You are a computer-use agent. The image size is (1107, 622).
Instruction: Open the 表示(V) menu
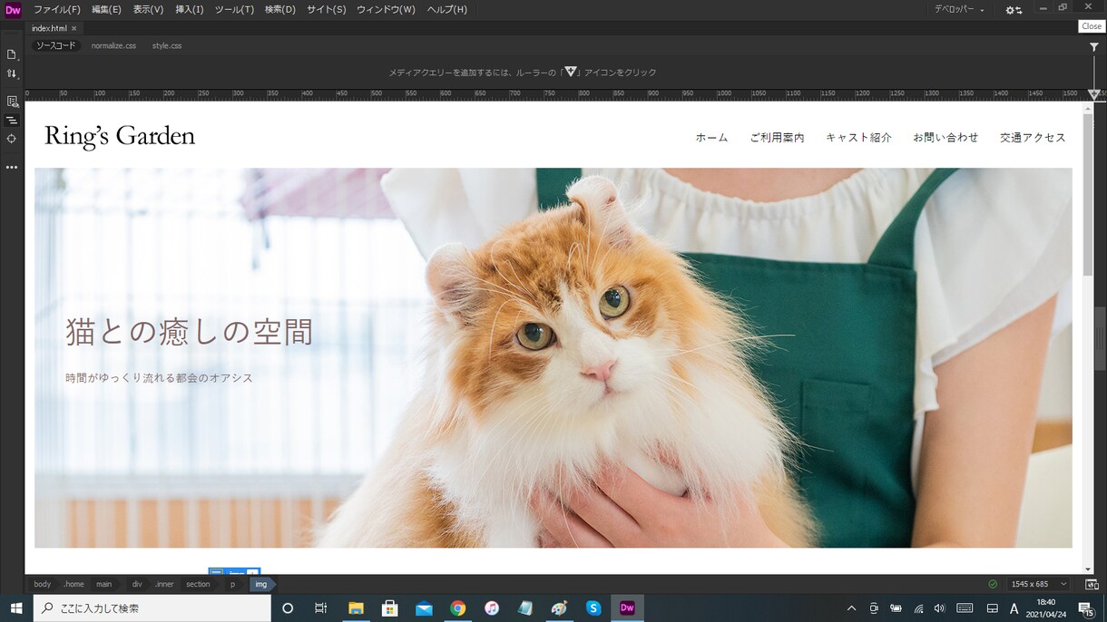[148, 9]
